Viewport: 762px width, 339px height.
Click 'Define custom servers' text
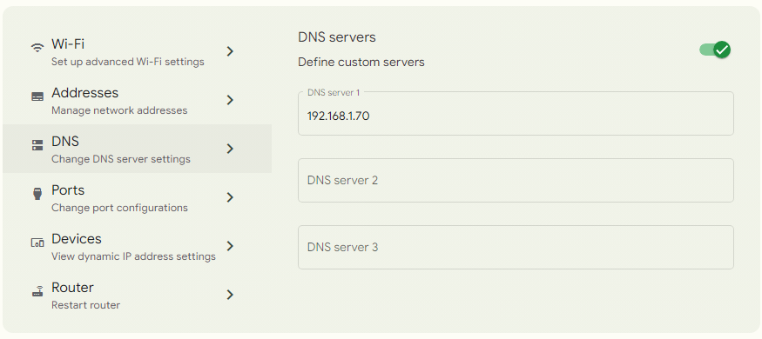pos(361,62)
